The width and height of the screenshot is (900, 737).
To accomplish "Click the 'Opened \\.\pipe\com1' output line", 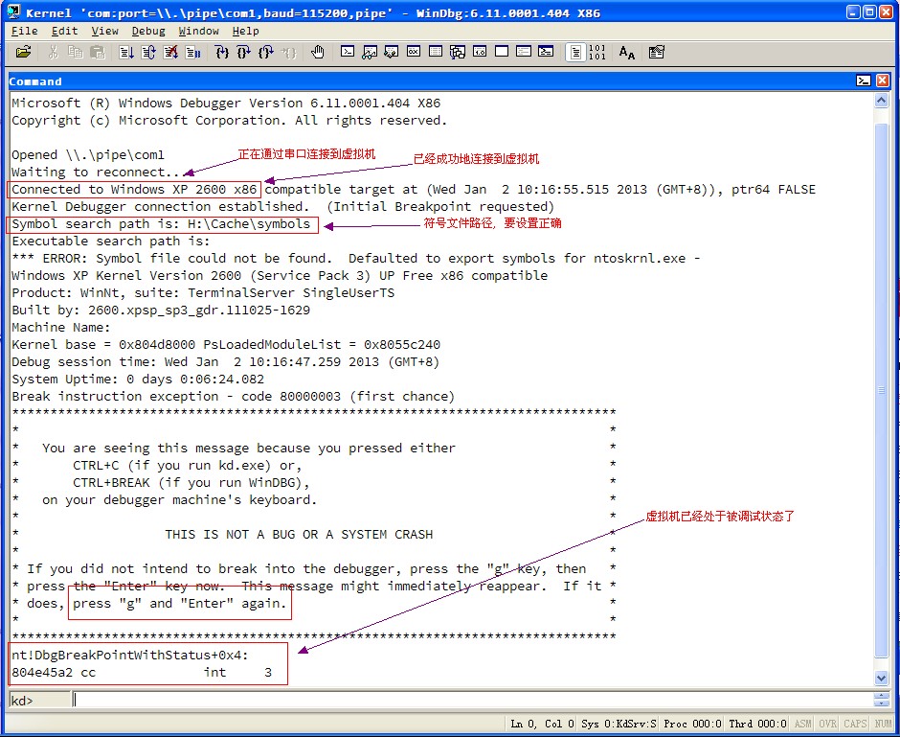I will 88,155.
